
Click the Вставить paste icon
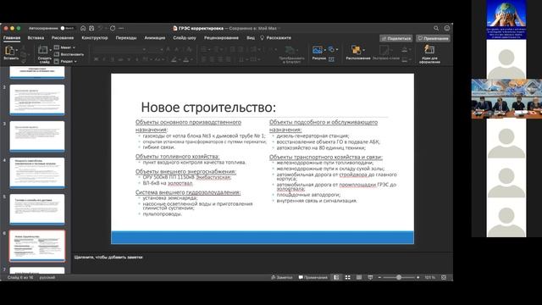click(x=9, y=51)
